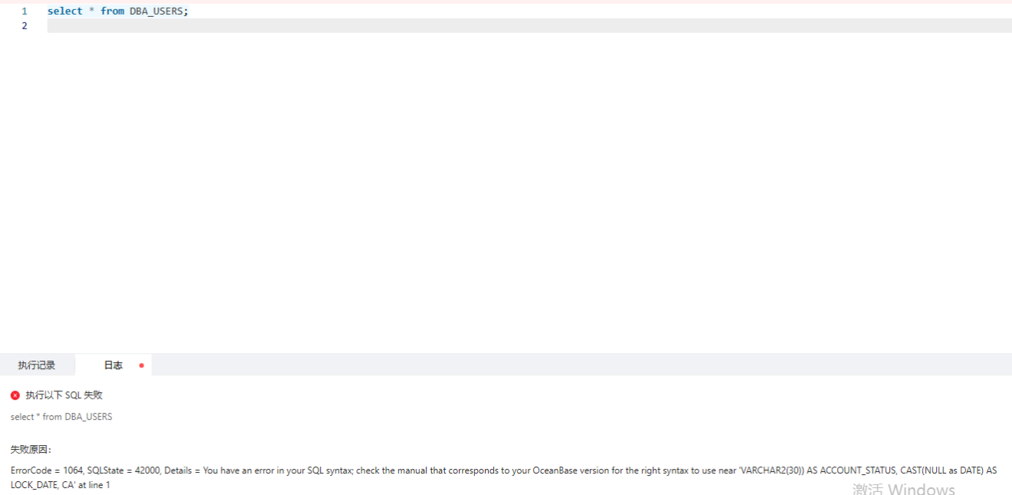The width and height of the screenshot is (1012, 495).
Task: Click the "from" keyword in the query
Action: pos(112,12)
